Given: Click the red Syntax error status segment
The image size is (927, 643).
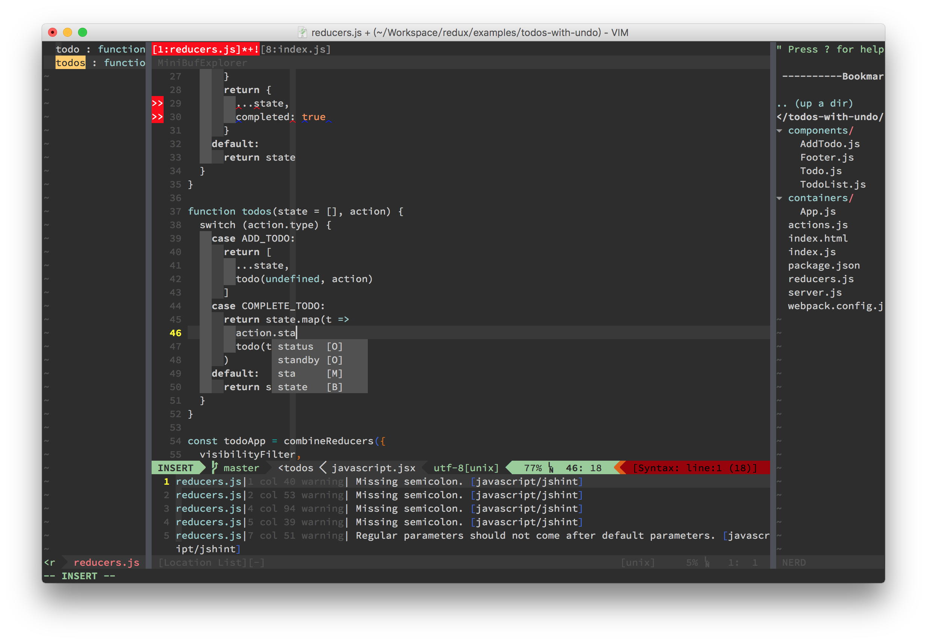Looking at the screenshot, I should pos(695,468).
